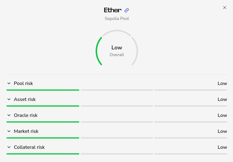Click the green segment of Asset risk bar
Viewport: 233px width, 162px height.
(43, 106)
